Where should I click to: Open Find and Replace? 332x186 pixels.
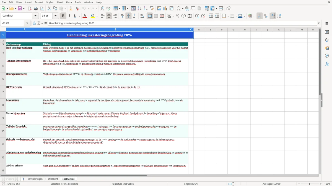click(x=102, y=9)
